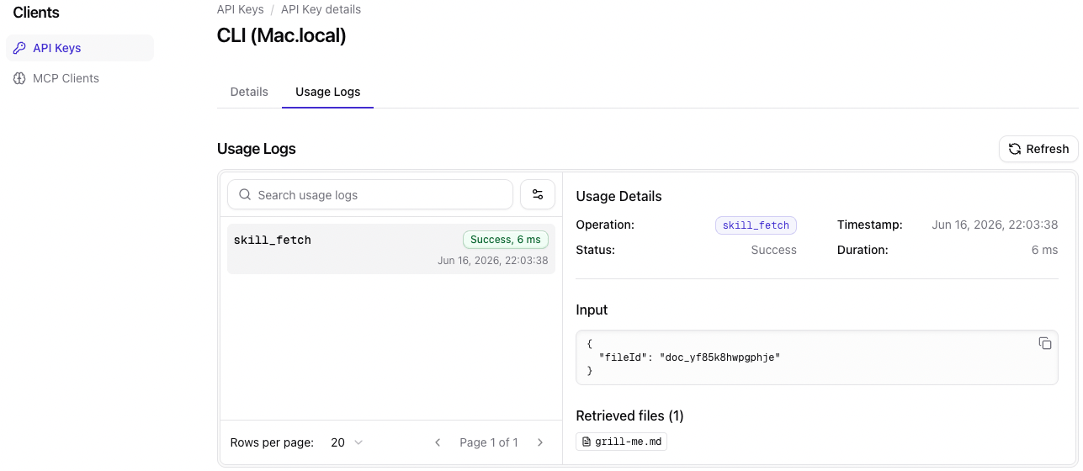Click the file icon on grill-me.md

587,442
